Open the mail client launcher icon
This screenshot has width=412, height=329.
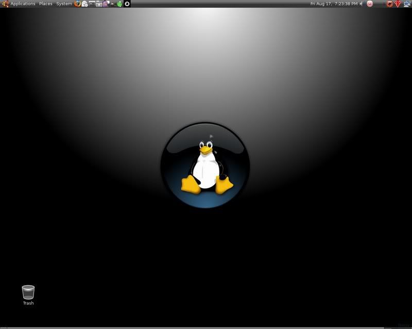coord(84,4)
